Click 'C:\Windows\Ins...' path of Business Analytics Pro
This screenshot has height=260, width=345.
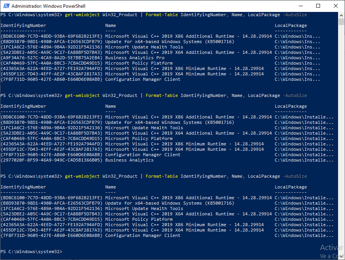pyautogui.click(x=297, y=58)
